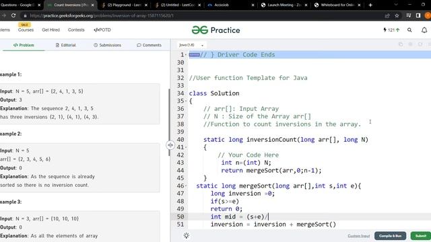Click Example 3 input text with 10, 10, 10

pos(39,218)
